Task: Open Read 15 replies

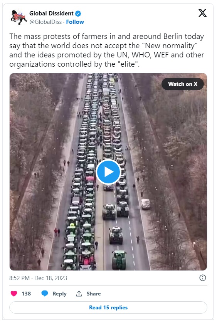Action: [x=108, y=307]
